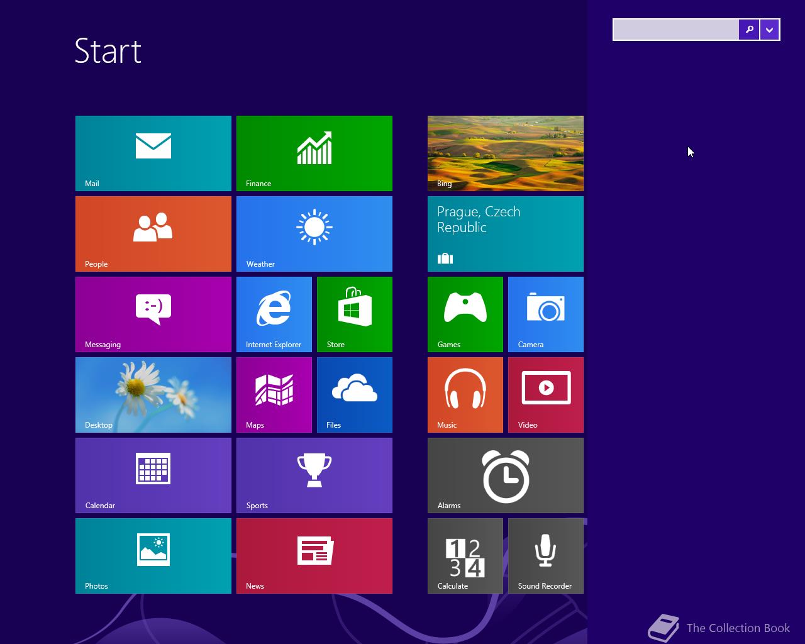Launch Internet Explorer tile
This screenshot has height=644, width=805.
[x=274, y=314]
